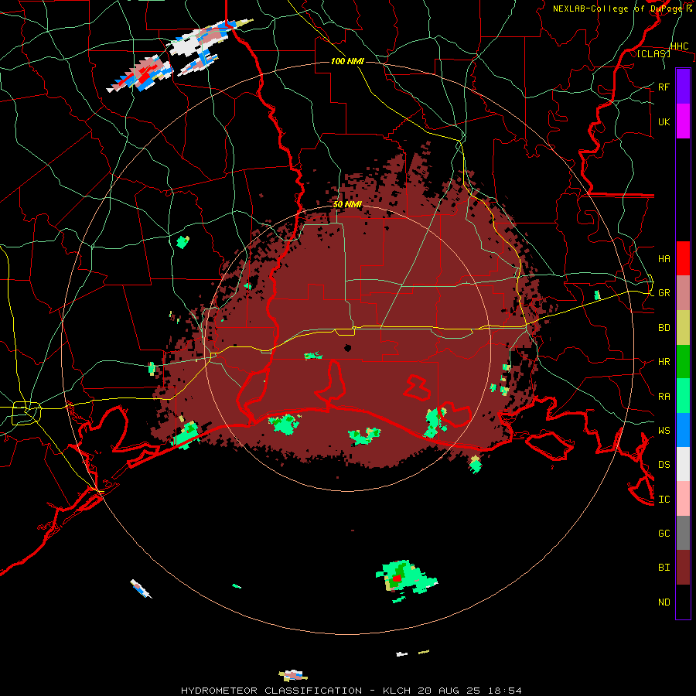Click the RF legend label
The image size is (696, 696).
(664, 87)
